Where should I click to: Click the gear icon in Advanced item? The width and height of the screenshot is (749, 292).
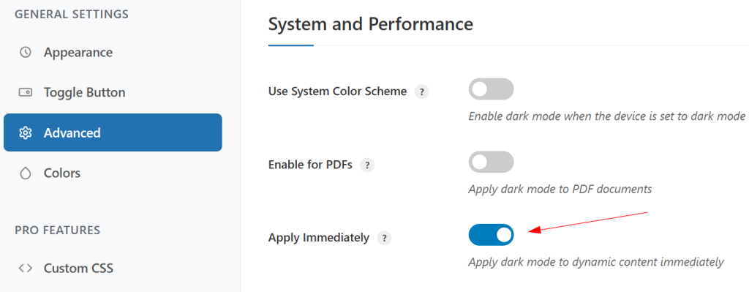coord(26,132)
